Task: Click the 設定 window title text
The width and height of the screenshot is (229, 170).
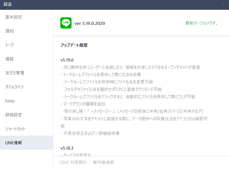Action: [8, 4]
